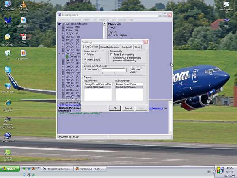This screenshot has height=178, width=237.
Task: Select the Wave sound driver option
Action: pyautogui.click(x=85, y=55)
